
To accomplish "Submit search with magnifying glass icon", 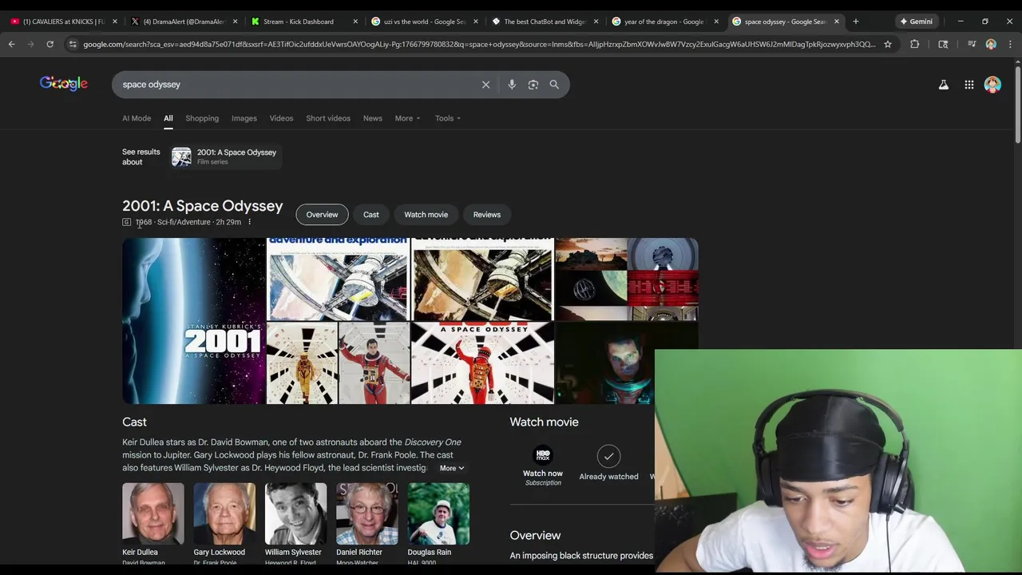I will point(554,85).
